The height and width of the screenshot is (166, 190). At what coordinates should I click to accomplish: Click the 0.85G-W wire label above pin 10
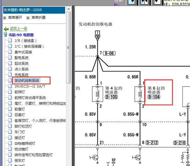coord(131,114)
